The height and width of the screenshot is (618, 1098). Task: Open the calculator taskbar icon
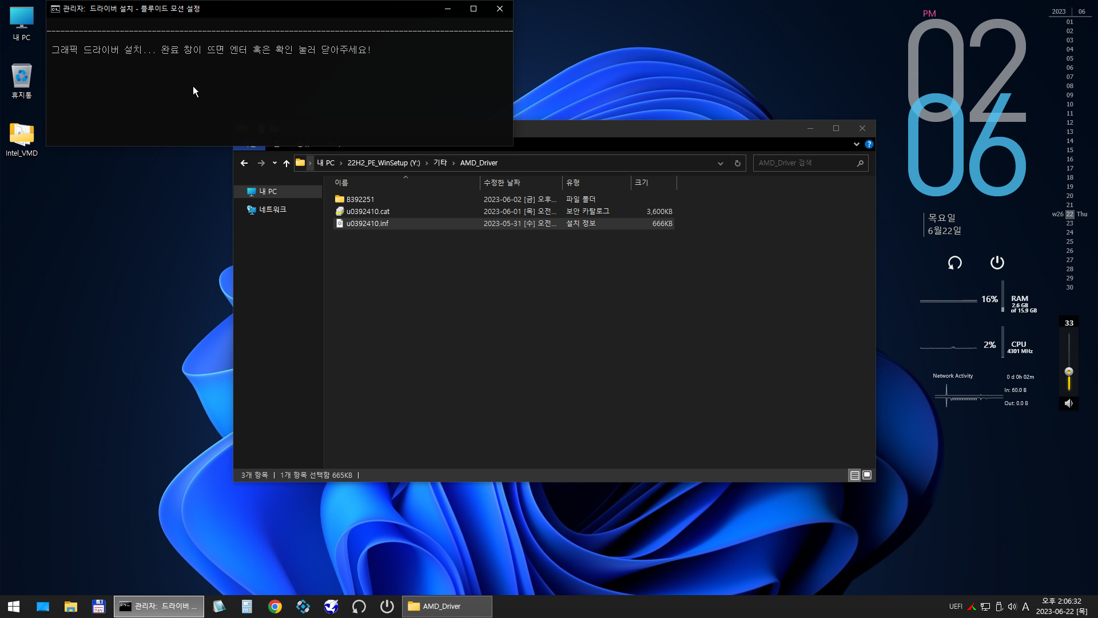click(247, 607)
